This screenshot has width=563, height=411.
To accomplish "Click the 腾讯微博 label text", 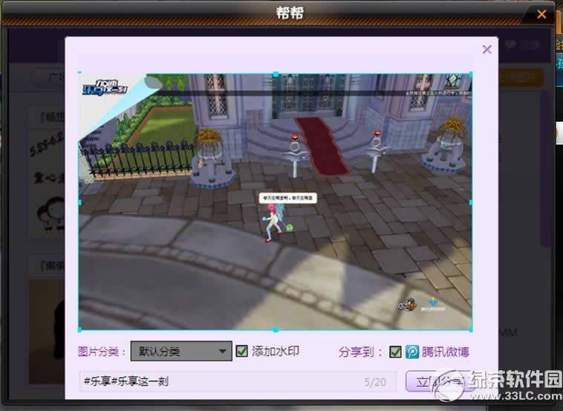I will tap(445, 352).
